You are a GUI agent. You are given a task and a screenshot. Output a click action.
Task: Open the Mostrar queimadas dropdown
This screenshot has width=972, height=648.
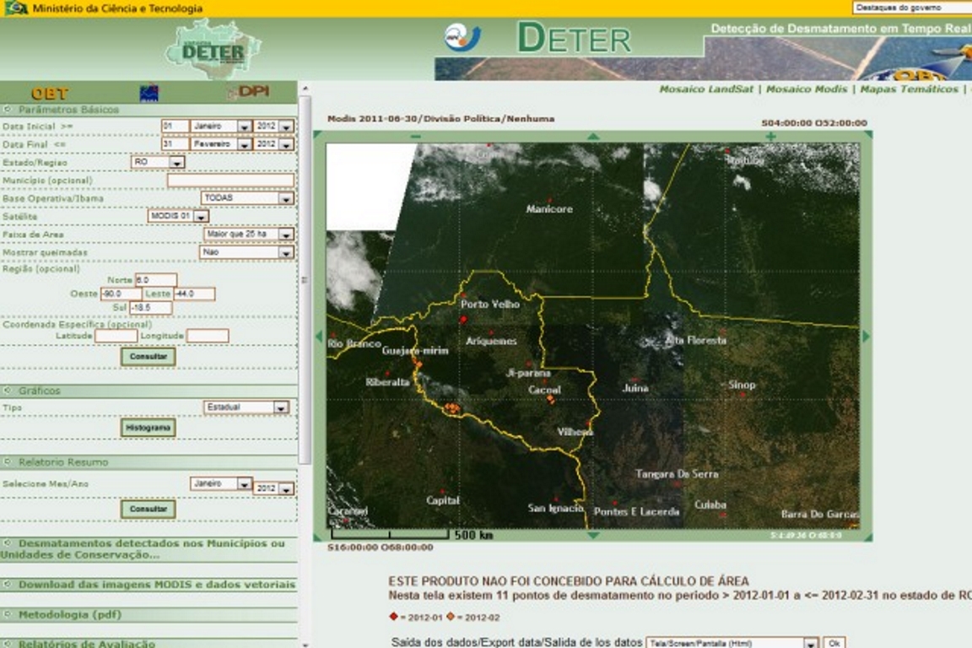tap(285, 252)
